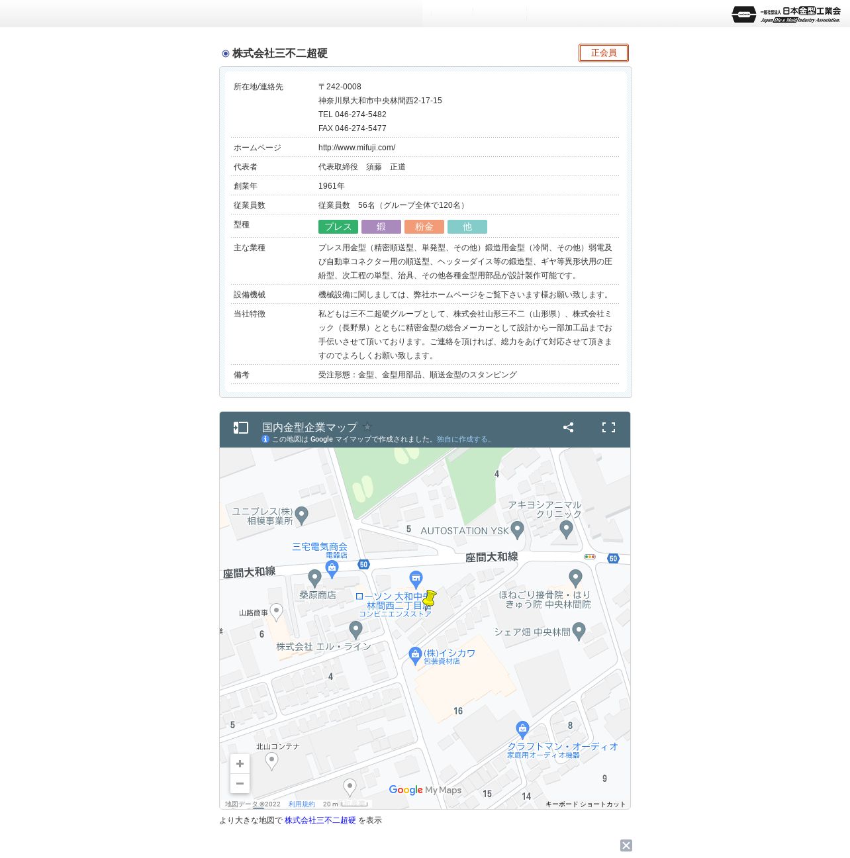Click the Google My Maps logo
The width and height of the screenshot is (850, 858).
(425, 790)
